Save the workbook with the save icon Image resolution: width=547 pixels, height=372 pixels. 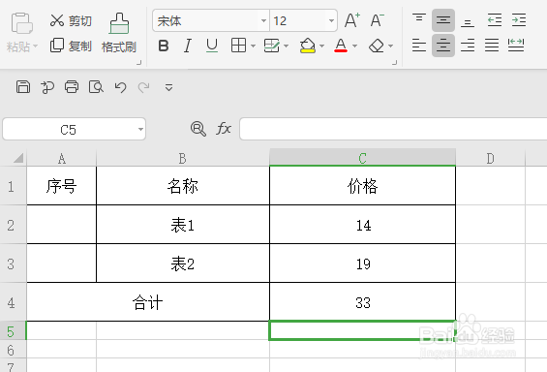[x=23, y=87]
